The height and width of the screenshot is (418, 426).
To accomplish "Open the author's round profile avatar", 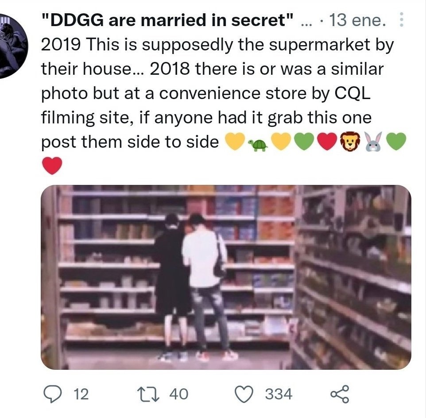I will (12, 46).
